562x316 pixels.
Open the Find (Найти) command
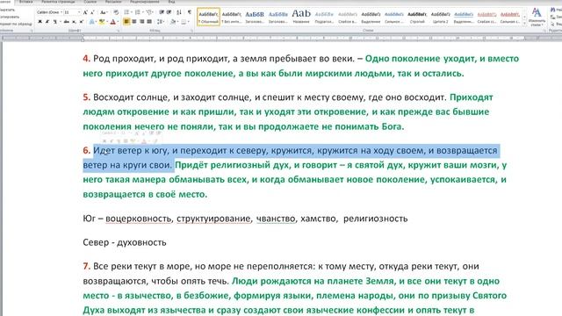pos(555,10)
